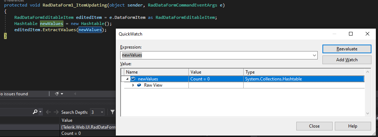Click the Expression input field

(216, 55)
